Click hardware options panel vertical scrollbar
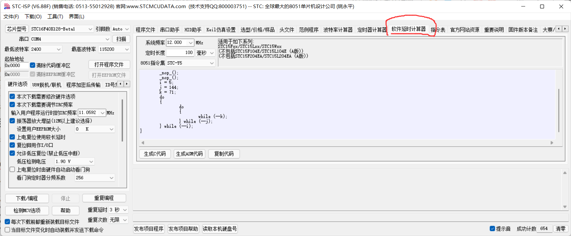The image size is (571, 236). pos(122,120)
